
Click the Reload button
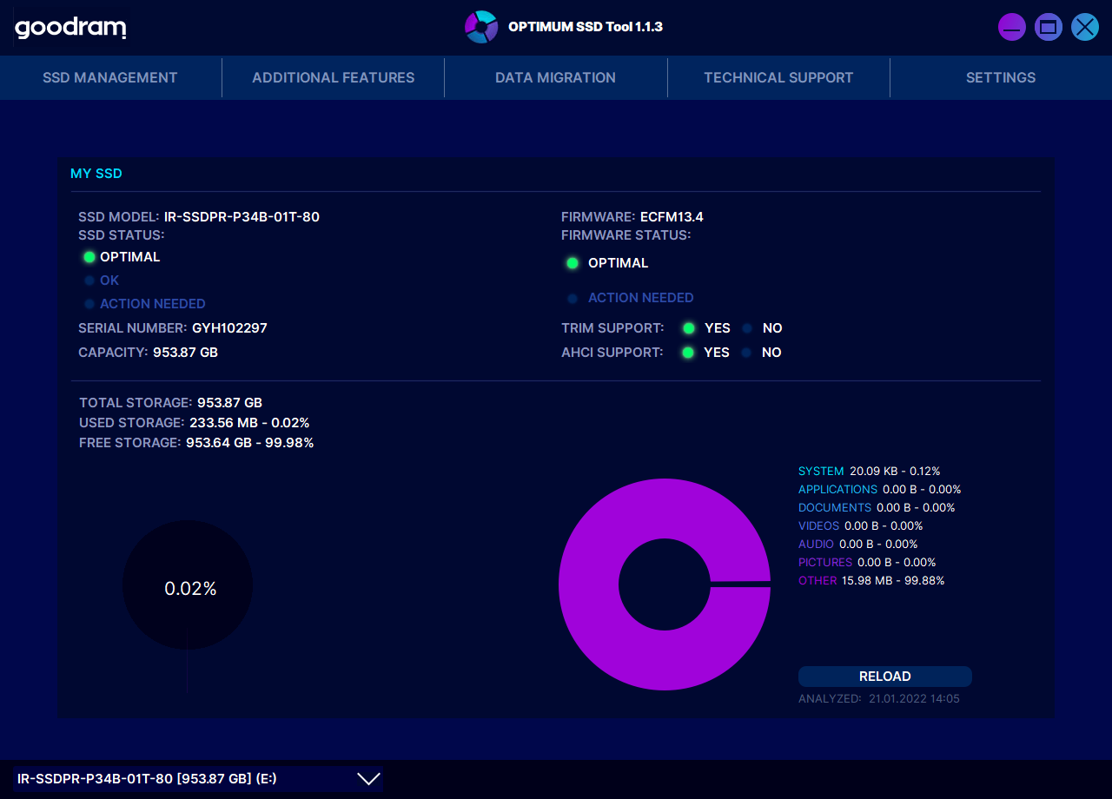tap(885, 677)
